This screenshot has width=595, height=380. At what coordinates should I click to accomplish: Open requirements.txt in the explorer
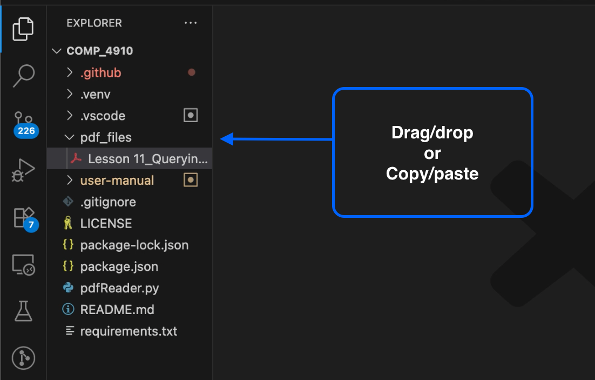129,331
